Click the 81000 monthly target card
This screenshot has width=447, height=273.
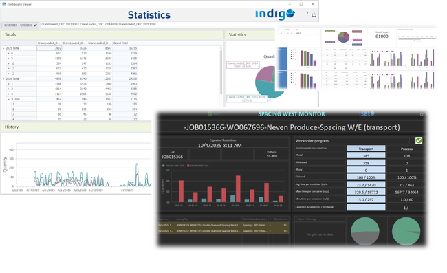pos(382,36)
